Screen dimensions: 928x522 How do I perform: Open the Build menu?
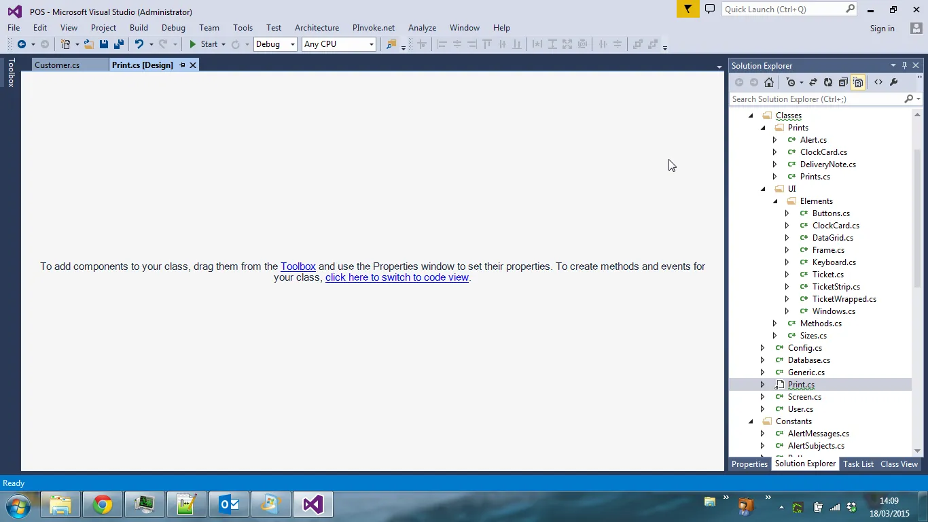pyautogui.click(x=139, y=28)
